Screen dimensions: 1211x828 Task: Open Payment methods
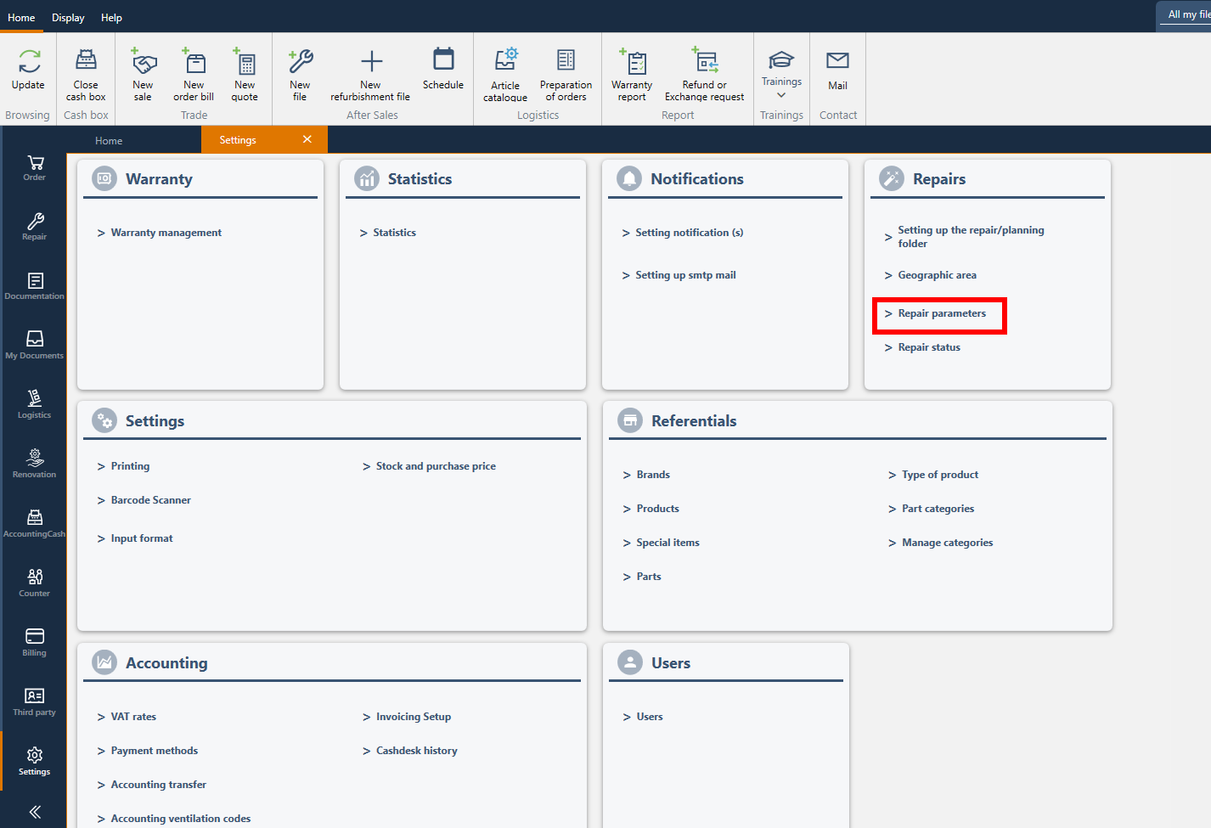click(154, 751)
